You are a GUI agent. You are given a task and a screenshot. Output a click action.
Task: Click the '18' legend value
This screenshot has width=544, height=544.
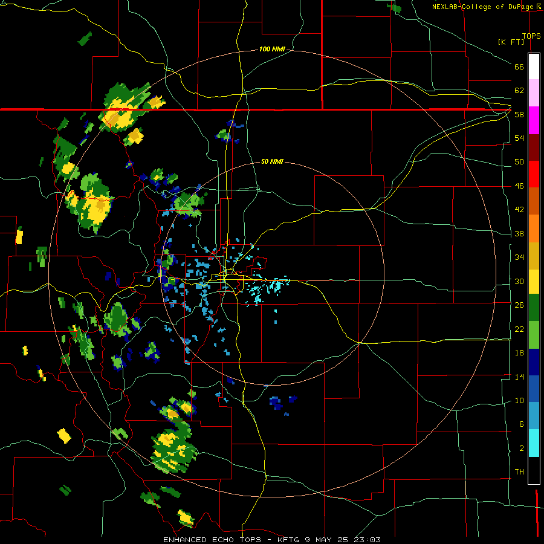click(x=519, y=353)
